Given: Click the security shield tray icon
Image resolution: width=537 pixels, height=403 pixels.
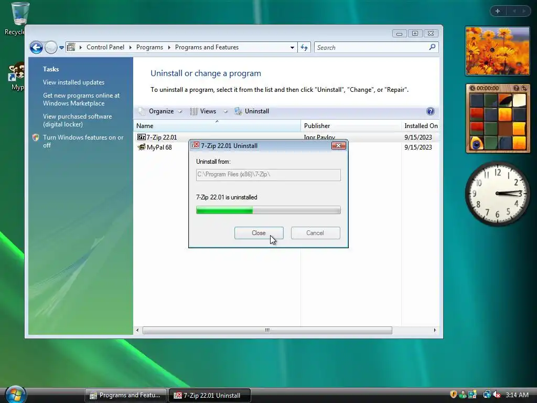Looking at the screenshot, I should click(454, 395).
